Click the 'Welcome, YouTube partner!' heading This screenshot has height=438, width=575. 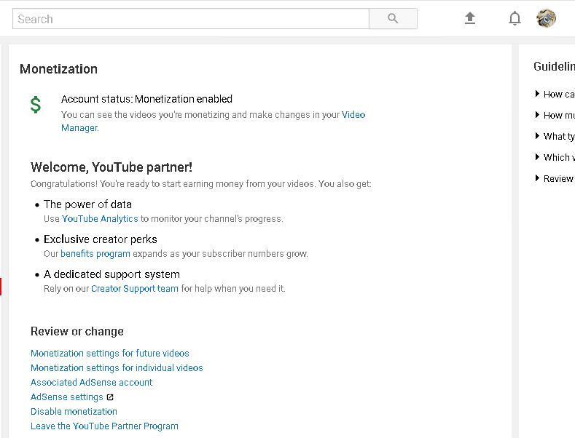[111, 167]
